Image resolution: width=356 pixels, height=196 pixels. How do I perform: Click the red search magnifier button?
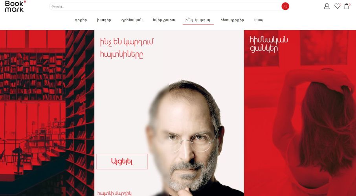coord(285,6)
